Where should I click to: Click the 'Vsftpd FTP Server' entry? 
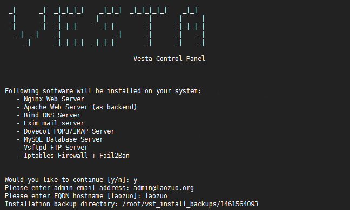pyautogui.click(x=56, y=148)
